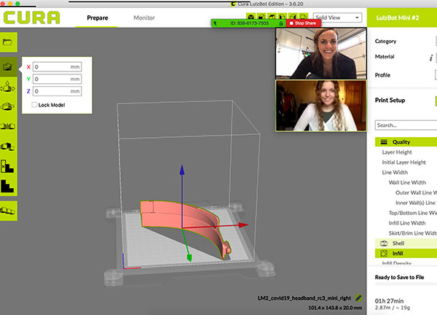437x315 pixels.
Task: Select the Scale tool icon
Action: coord(7,87)
